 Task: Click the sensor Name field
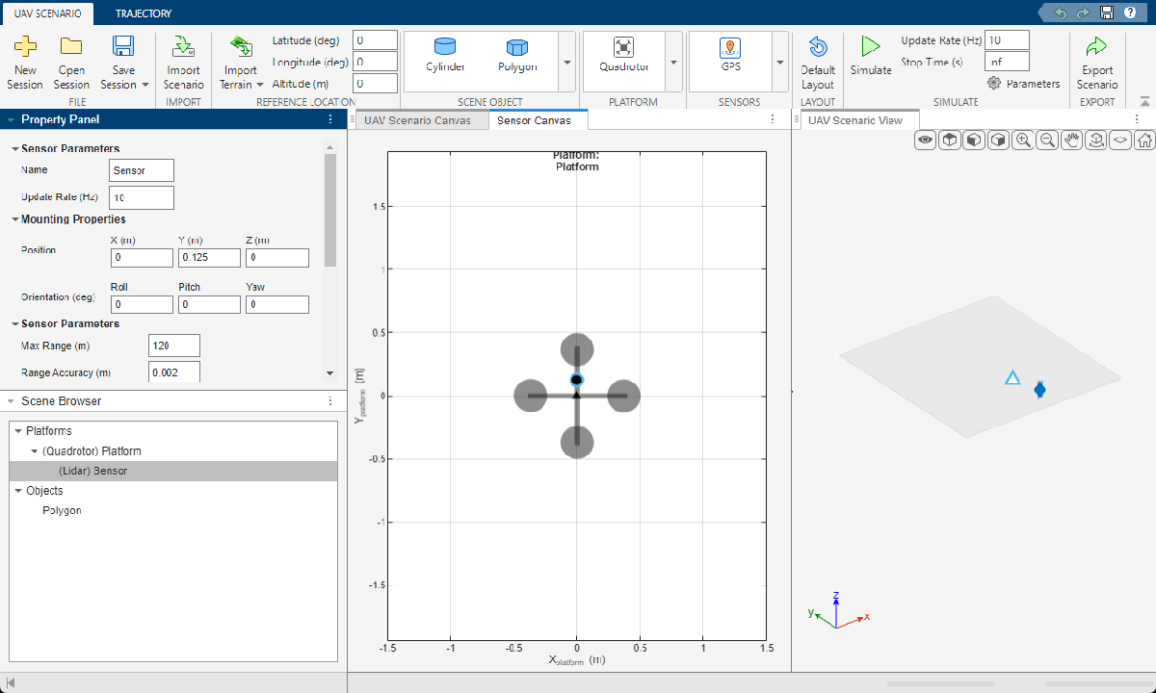tap(142, 169)
